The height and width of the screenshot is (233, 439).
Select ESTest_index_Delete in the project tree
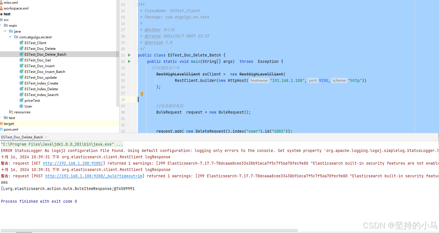pyautogui.click(x=41, y=89)
